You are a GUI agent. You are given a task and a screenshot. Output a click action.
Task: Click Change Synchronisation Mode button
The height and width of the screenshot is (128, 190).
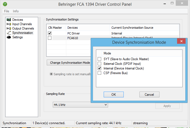tap(69, 63)
